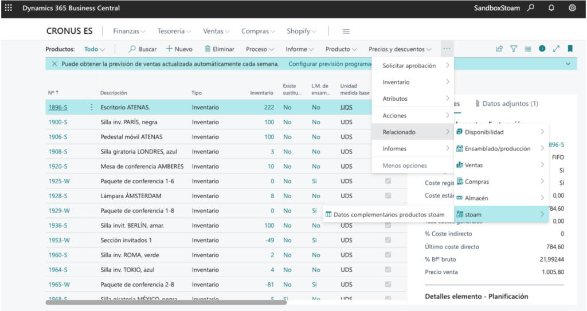Toggle checkbox in row 1936-S
Image resolution: width=587 pixels, height=311 pixels.
coord(388,225)
